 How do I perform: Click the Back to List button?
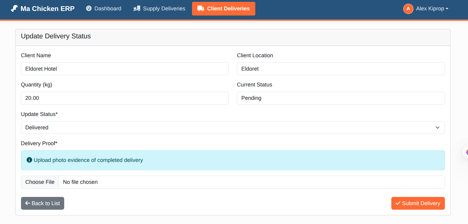point(42,203)
